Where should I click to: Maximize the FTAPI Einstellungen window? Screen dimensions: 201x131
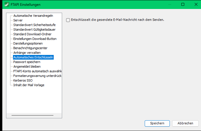[x=183, y=4]
